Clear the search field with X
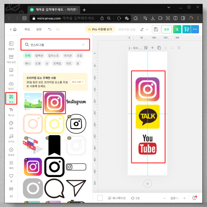Image resolution: width=207 pixels, height=207 pixels. coord(83,45)
